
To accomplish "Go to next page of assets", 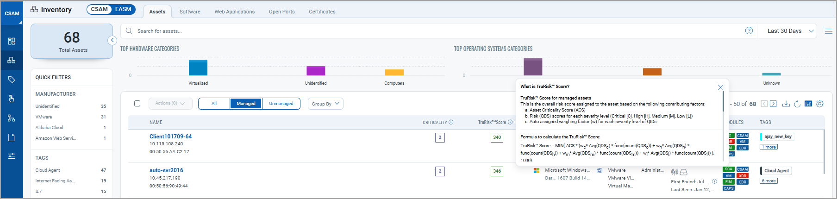I will [x=773, y=104].
